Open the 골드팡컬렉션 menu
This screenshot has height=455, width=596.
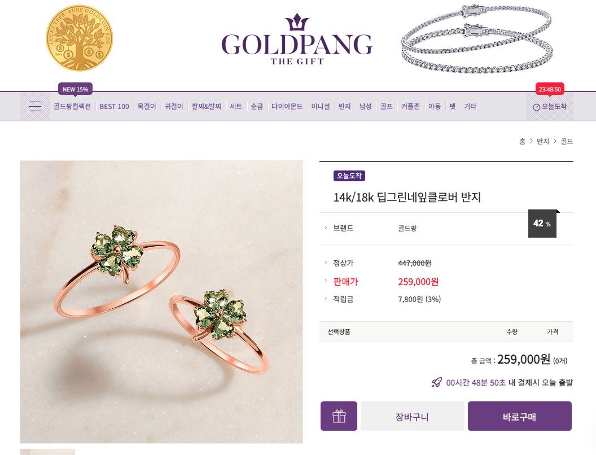click(72, 107)
